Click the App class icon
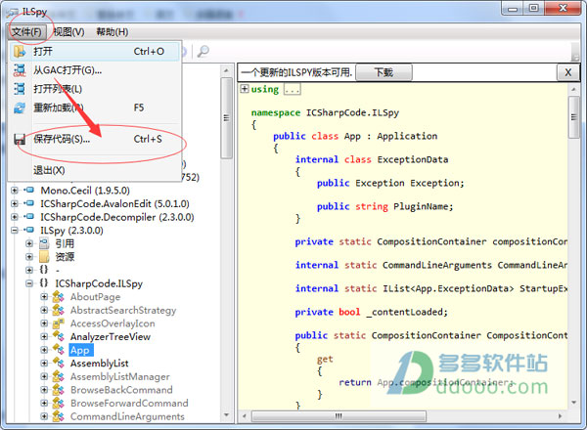This screenshot has width=587, height=430. [x=58, y=350]
